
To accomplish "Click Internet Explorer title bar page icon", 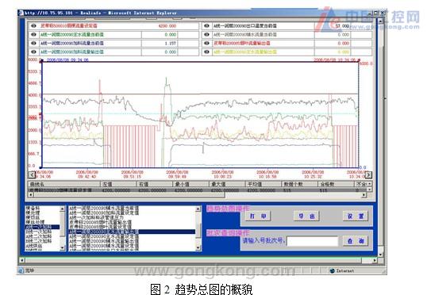I will click(x=21, y=13).
